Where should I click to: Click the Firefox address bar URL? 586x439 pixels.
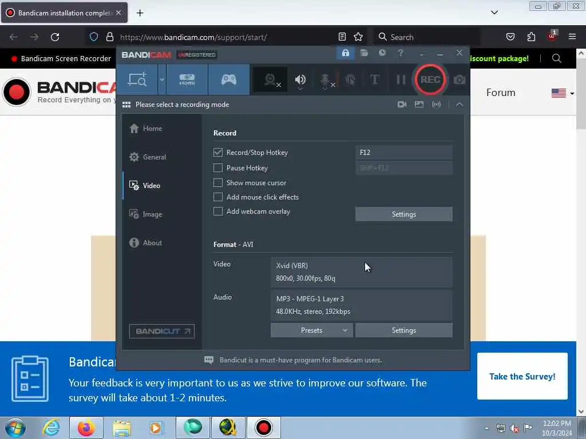(193, 37)
